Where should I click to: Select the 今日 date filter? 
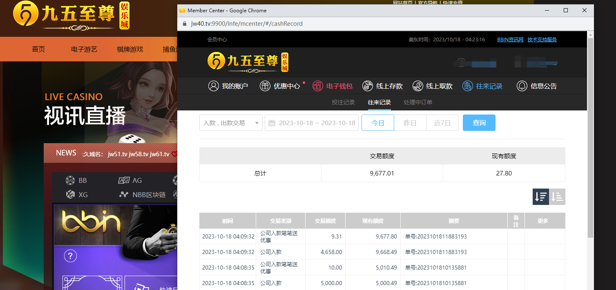pos(378,123)
